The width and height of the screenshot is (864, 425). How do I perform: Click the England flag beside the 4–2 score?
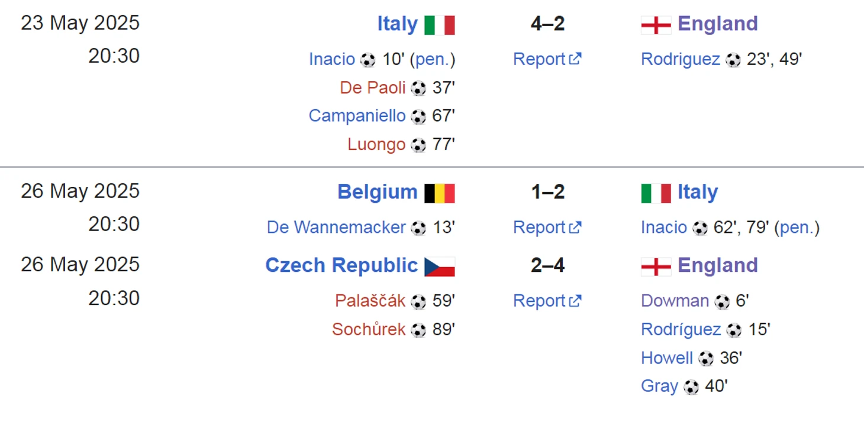click(656, 25)
